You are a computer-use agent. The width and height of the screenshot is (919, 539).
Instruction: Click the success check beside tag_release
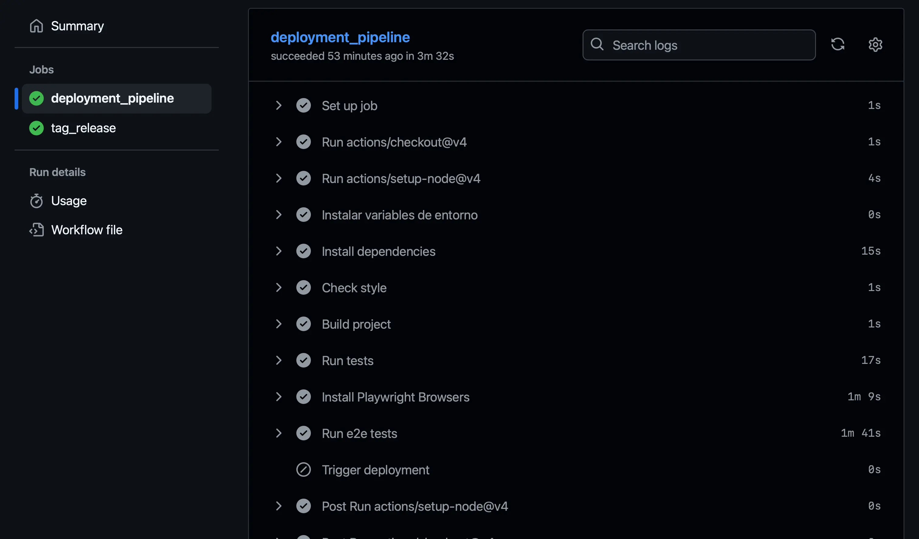click(36, 128)
